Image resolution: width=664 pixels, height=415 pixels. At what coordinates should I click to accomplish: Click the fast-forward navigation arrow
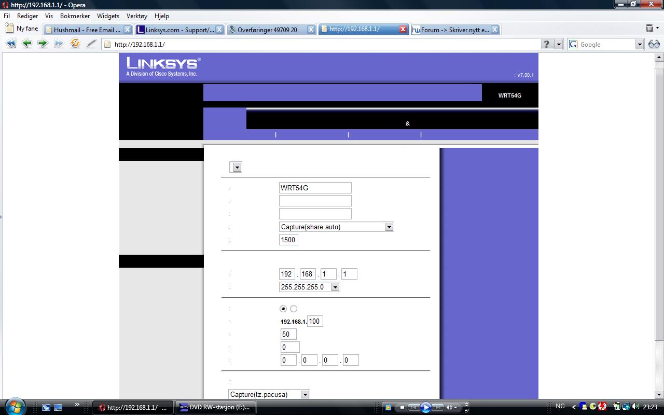pyautogui.click(x=59, y=44)
